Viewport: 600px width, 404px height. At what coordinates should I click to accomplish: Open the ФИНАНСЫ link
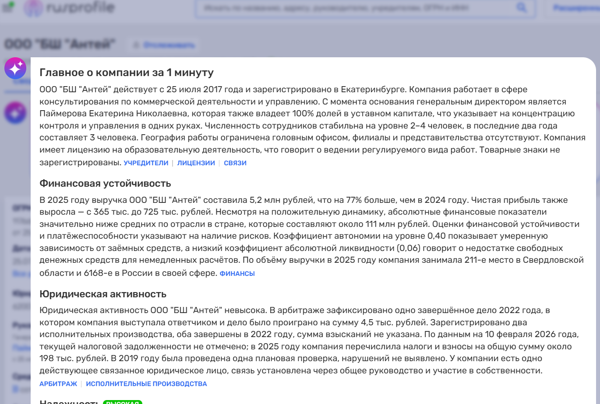point(238,273)
